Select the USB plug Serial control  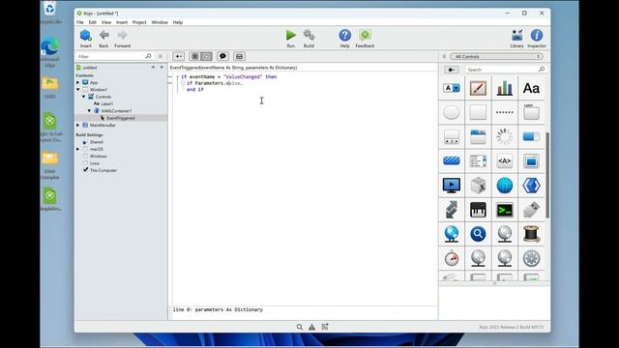click(531, 210)
